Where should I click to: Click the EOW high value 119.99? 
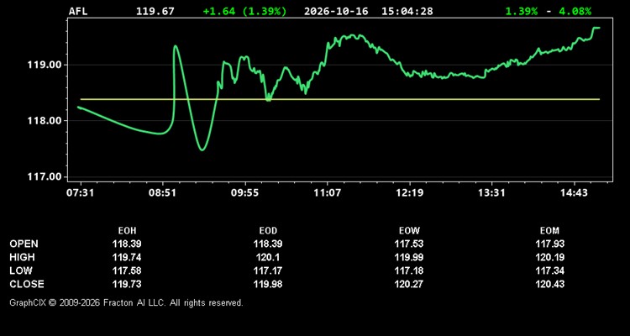(x=409, y=257)
